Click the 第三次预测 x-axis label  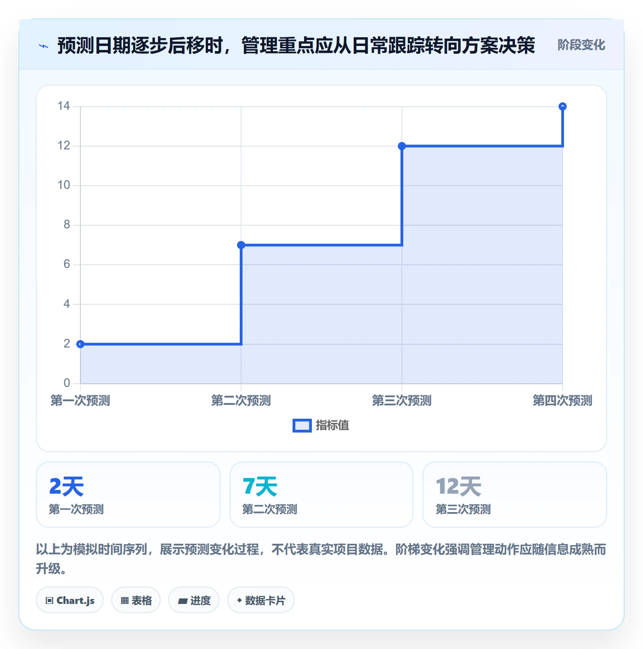click(402, 400)
